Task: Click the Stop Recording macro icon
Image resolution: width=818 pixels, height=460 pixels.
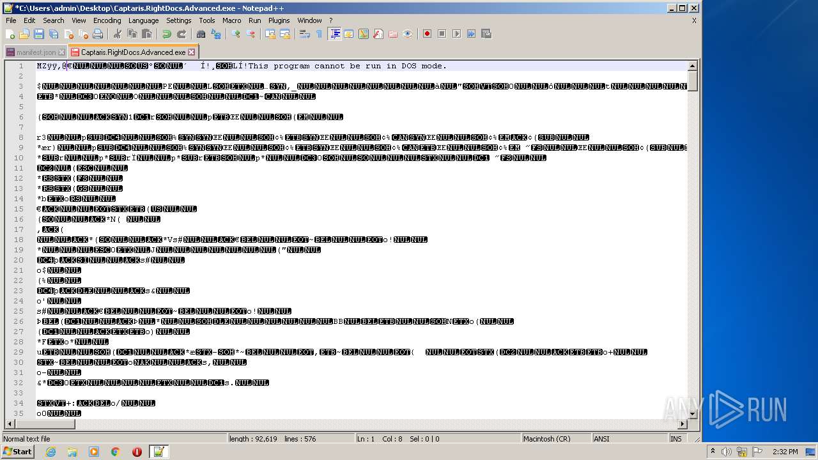Action: click(442, 34)
